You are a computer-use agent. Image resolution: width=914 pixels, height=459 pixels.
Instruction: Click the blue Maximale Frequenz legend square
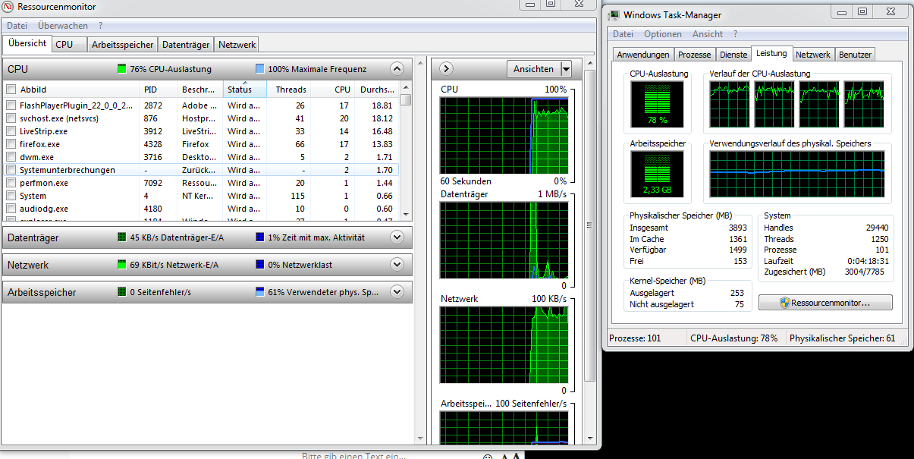coord(260,69)
